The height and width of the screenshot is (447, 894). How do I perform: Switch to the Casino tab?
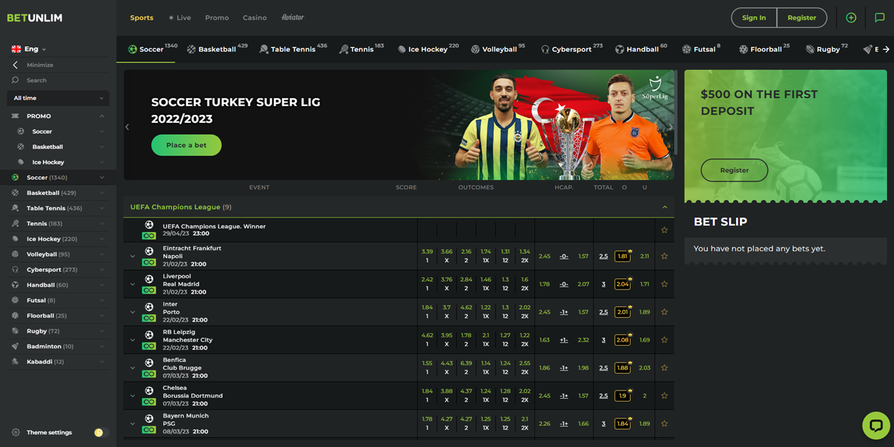(254, 18)
